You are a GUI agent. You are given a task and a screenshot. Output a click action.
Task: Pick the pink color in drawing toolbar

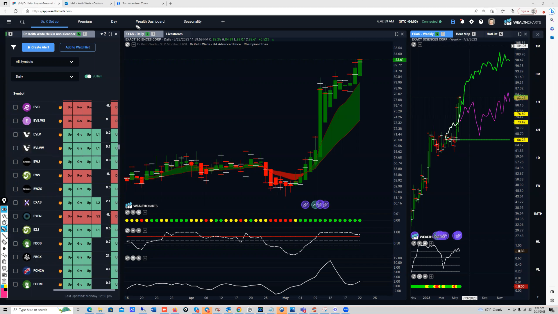[x=4, y=294]
